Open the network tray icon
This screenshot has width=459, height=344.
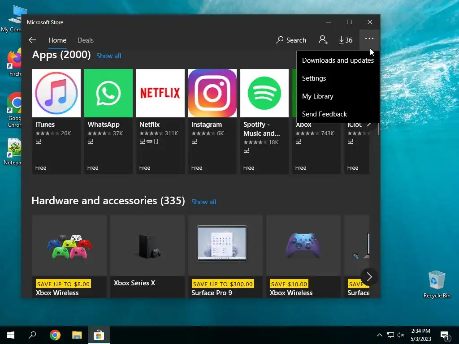[x=390, y=335]
